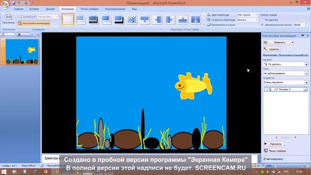This screenshot has width=311, height=175.
Task: Choose the fifth black-shadow transition effect
Action: point(119,19)
